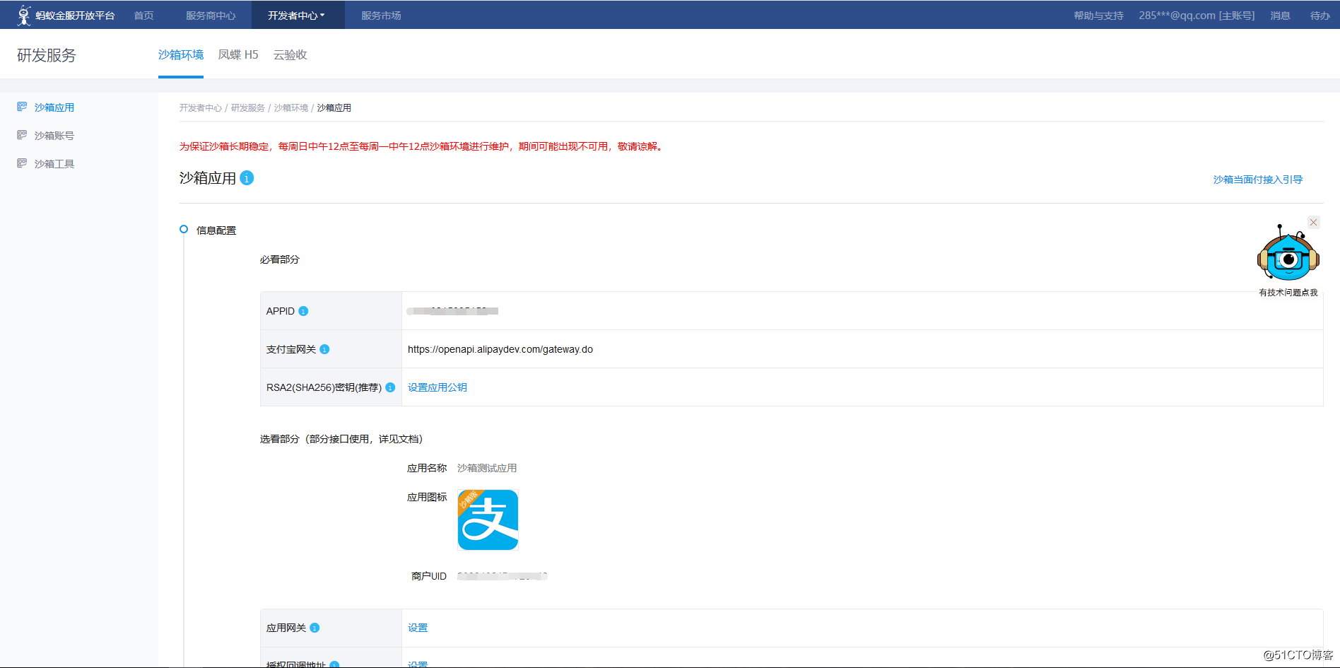This screenshot has width=1340, height=668.
Task: Open 服务商中心 in top navigation
Action: pyautogui.click(x=211, y=15)
